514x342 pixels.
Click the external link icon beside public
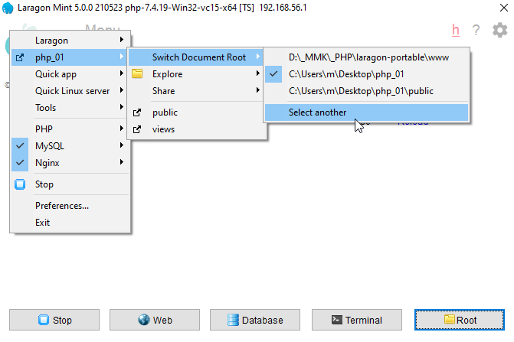[x=138, y=112]
